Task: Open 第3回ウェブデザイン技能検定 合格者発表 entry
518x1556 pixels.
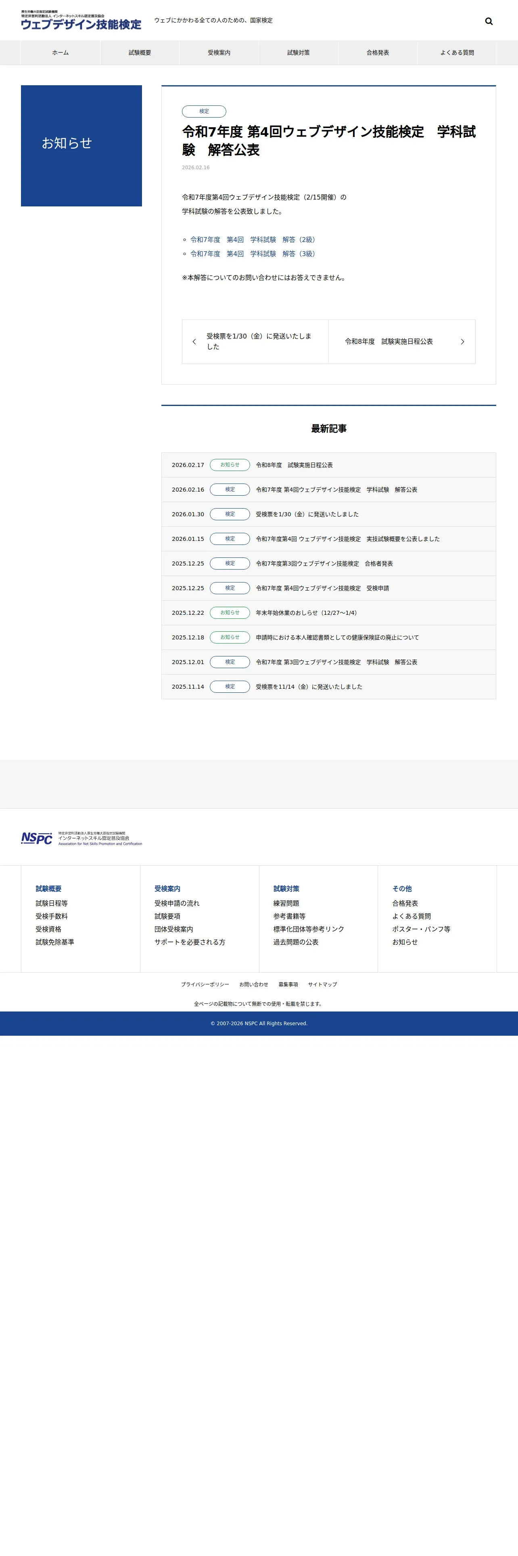Action: point(324,564)
